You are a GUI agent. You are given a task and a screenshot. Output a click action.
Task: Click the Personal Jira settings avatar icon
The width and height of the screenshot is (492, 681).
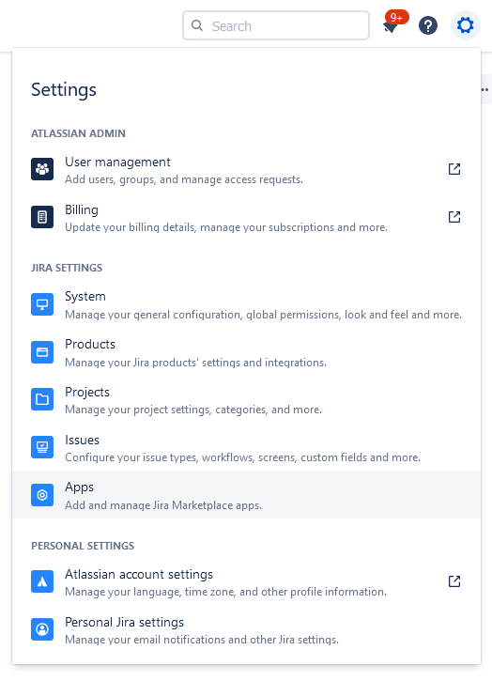(x=42, y=629)
